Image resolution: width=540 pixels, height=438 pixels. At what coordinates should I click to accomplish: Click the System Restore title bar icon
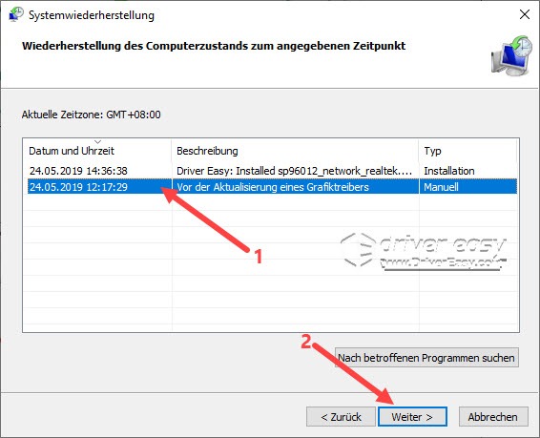(x=15, y=15)
